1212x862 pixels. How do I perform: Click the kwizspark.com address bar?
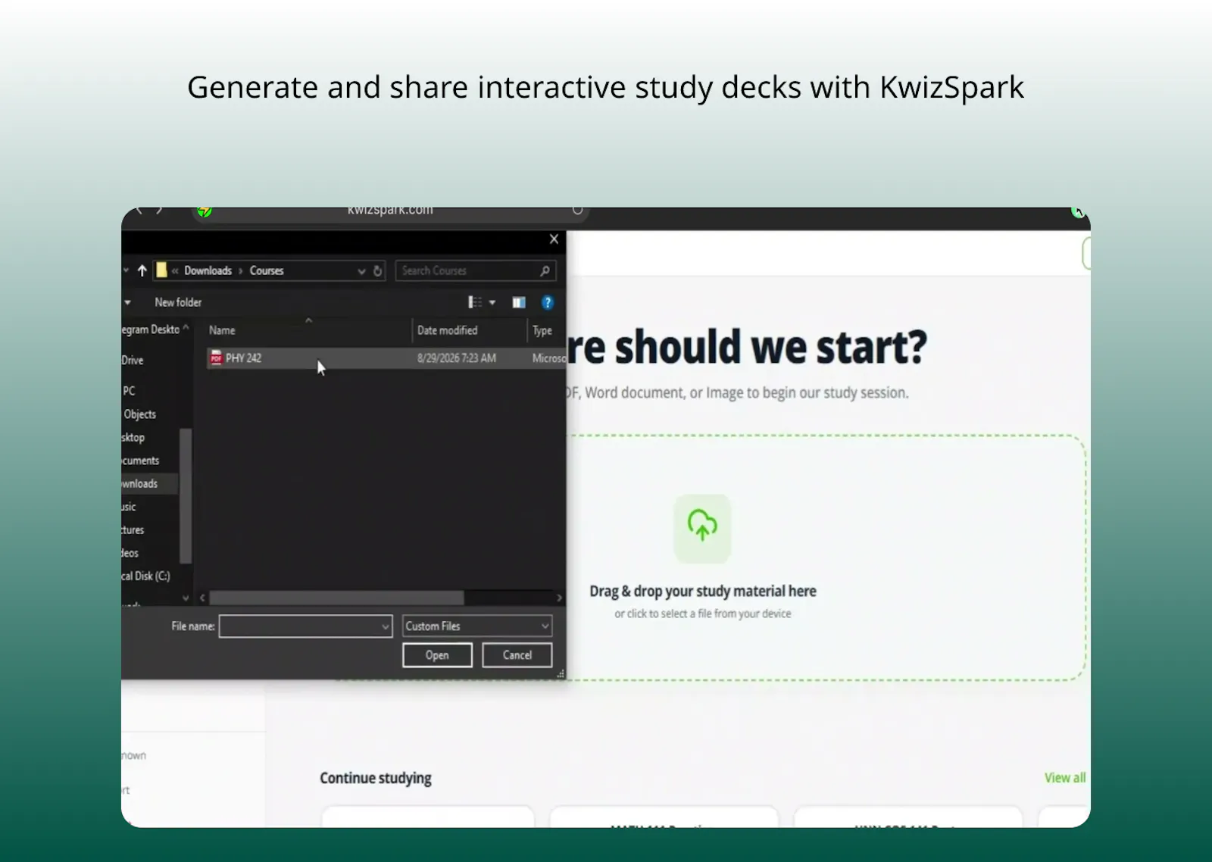390,212
